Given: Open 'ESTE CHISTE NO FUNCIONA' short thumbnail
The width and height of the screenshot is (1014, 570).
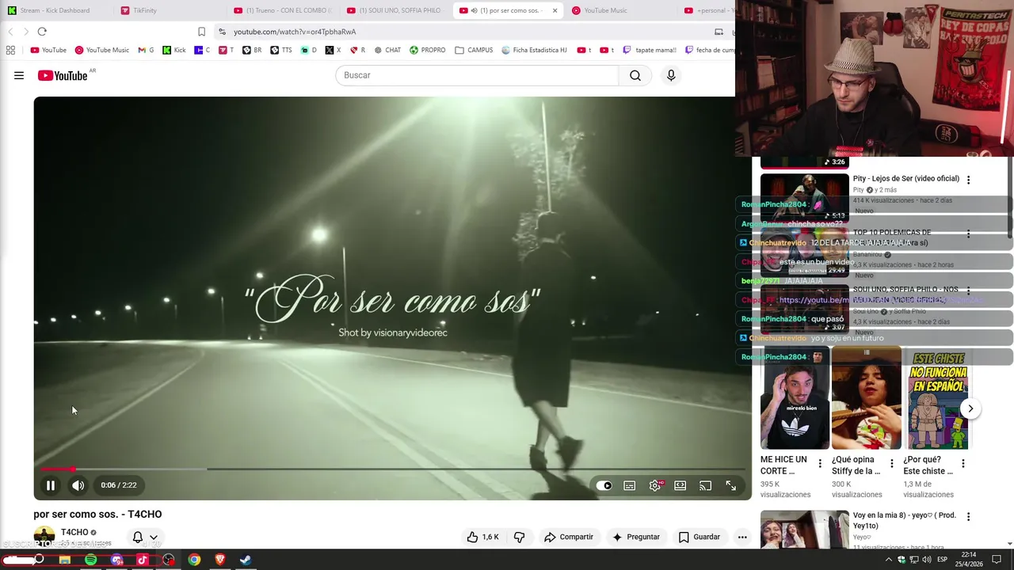Looking at the screenshot, I should click(938, 398).
